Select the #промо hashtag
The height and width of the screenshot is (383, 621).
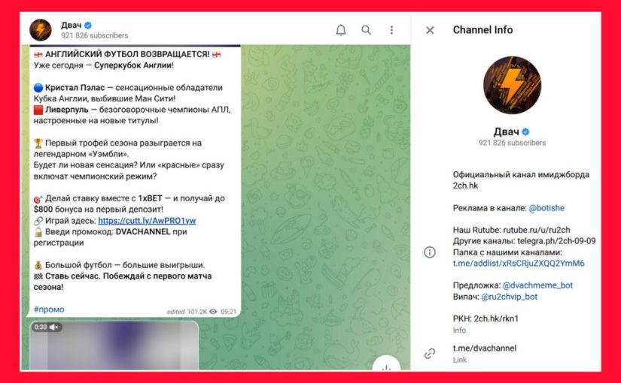tap(49, 309)
